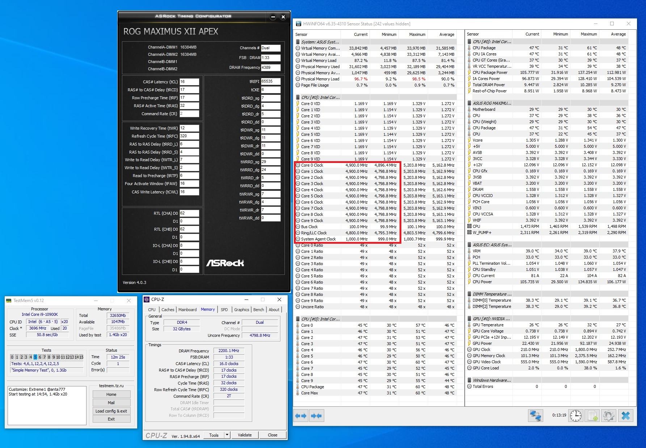Click the Validate button in CPU-Z
Viewport: 646px width, 448px height.
point(245,435)
